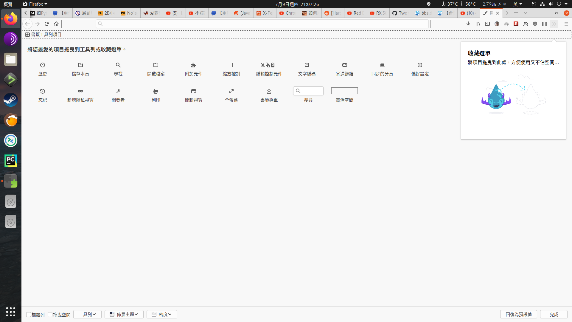Expand the Firefox app menu in top bar
The width and height of the screenshot is (572, 322).
(35, 4)
